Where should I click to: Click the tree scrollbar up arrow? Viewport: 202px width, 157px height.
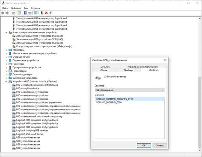(200, 18)
